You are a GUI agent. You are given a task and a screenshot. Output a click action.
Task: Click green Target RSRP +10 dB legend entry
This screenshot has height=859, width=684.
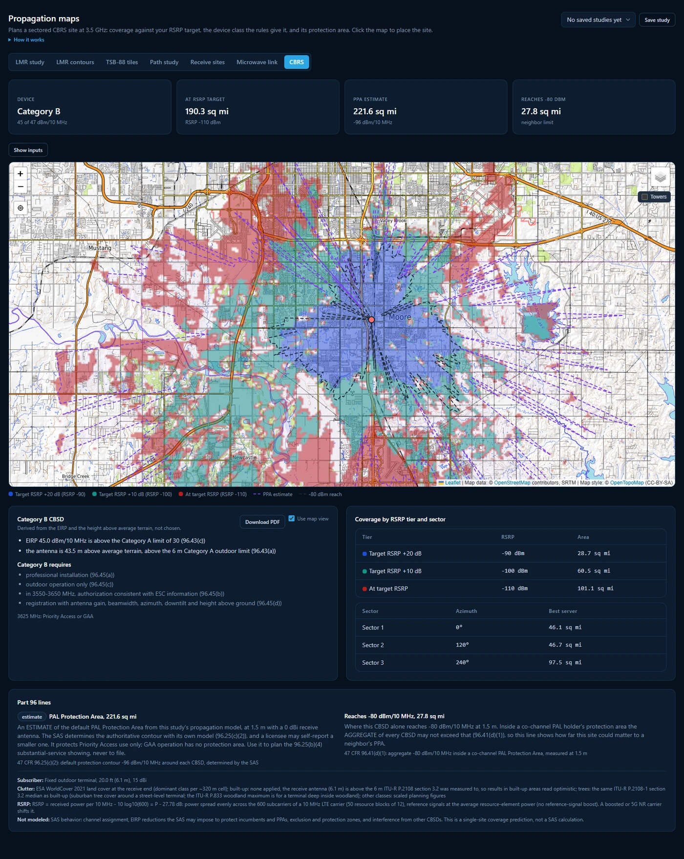(x=132, y=494)
